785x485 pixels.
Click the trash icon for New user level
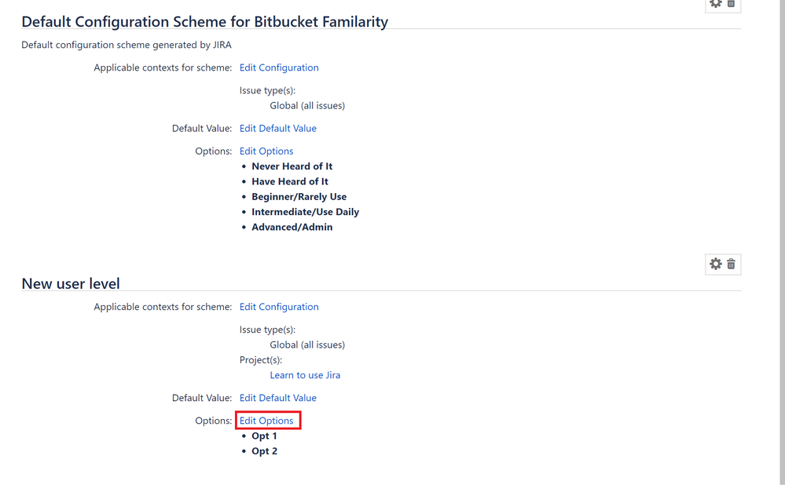coord(731,264)
